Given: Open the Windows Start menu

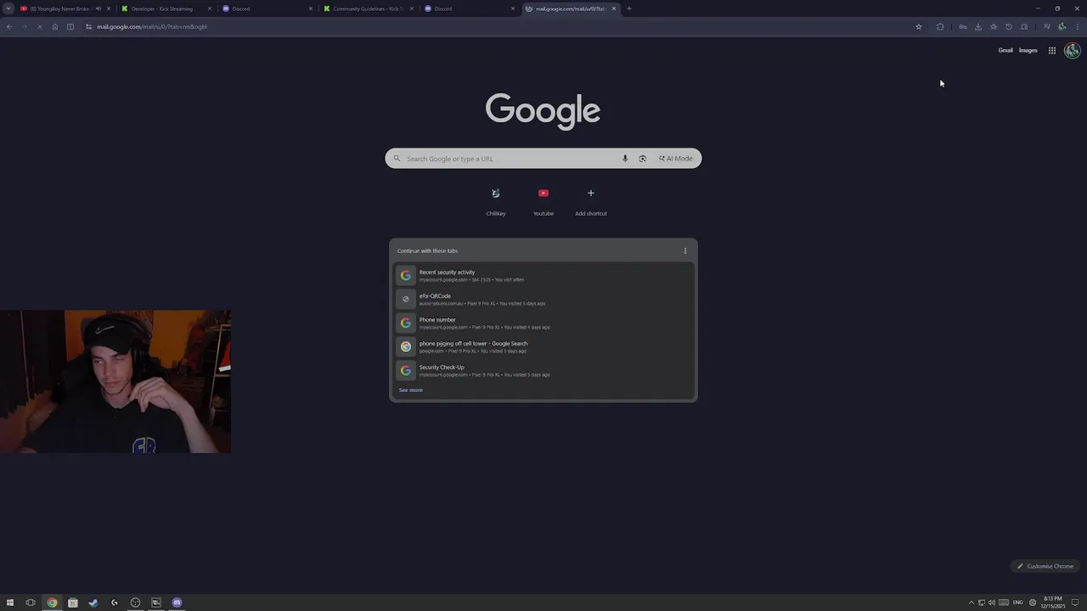Looking at the screenshot, I should (x=10, y=603).
